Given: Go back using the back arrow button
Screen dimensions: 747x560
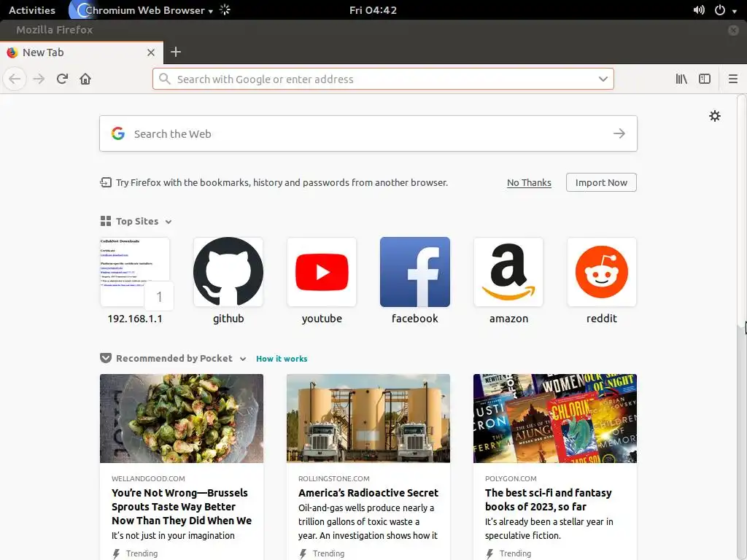Looking at the screenshot, I should 15,79.
